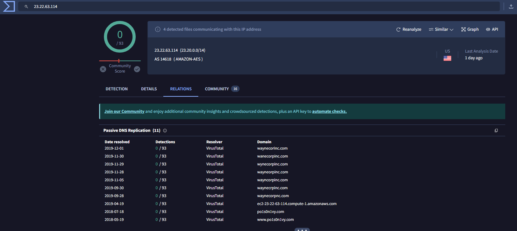Click the 23.22.63.114 (23.20.0.0/14) text

[180, 50]
